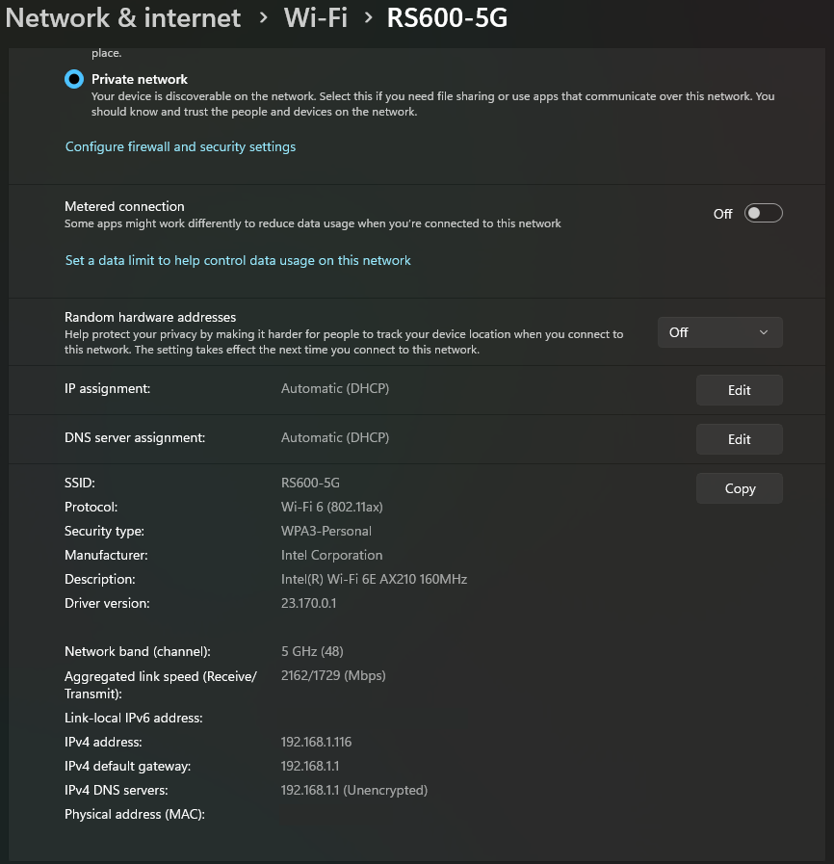Click the driver version value 23.170.0.1
834x864 pixels.
308,603
